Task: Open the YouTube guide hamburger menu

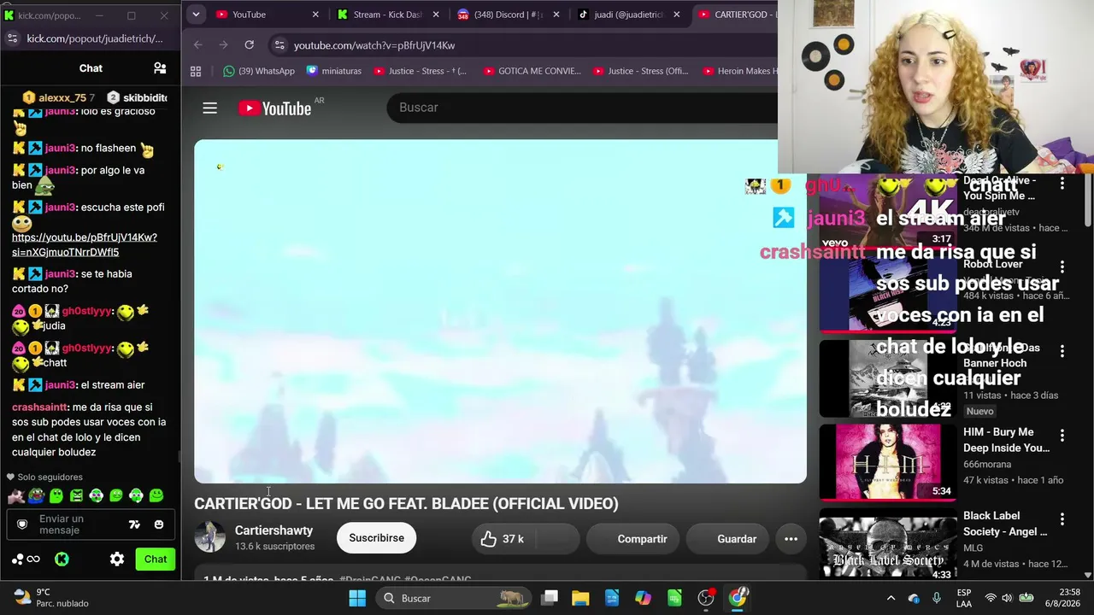Action: point(209,108)
